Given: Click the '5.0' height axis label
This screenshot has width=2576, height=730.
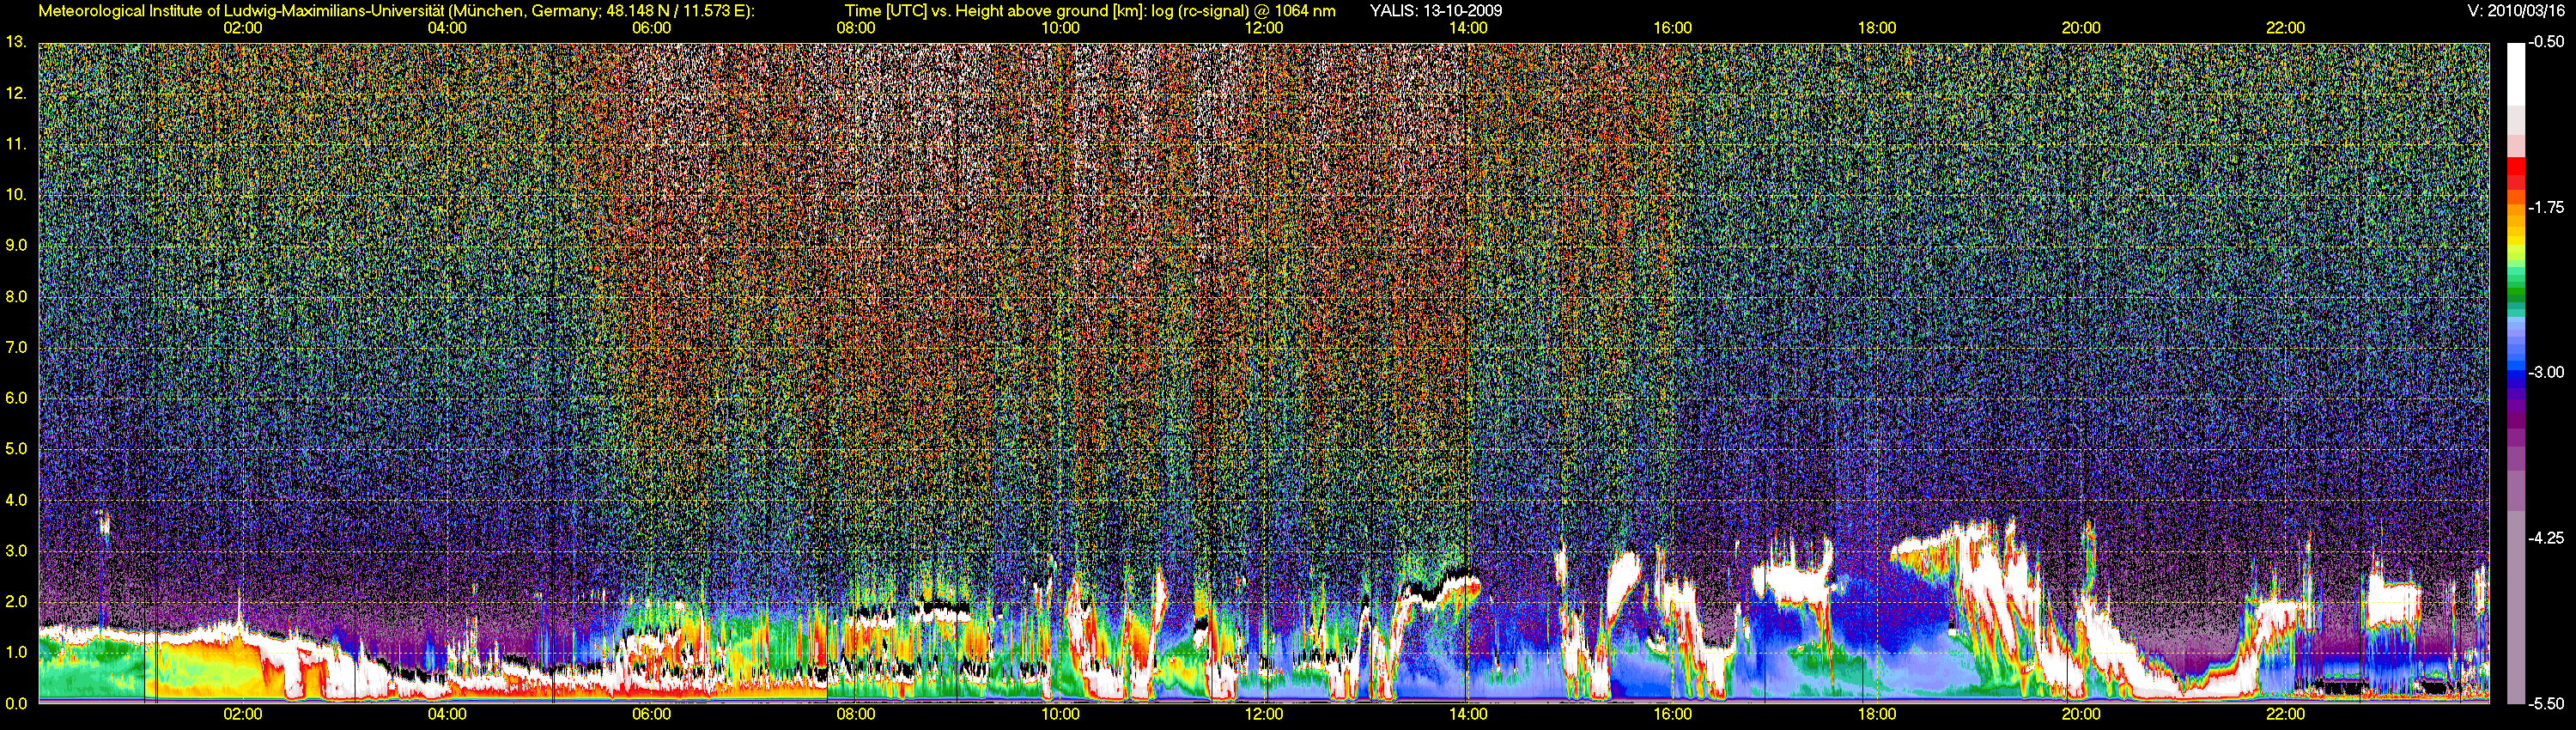Looking at the screenshot, I should 16,449.
